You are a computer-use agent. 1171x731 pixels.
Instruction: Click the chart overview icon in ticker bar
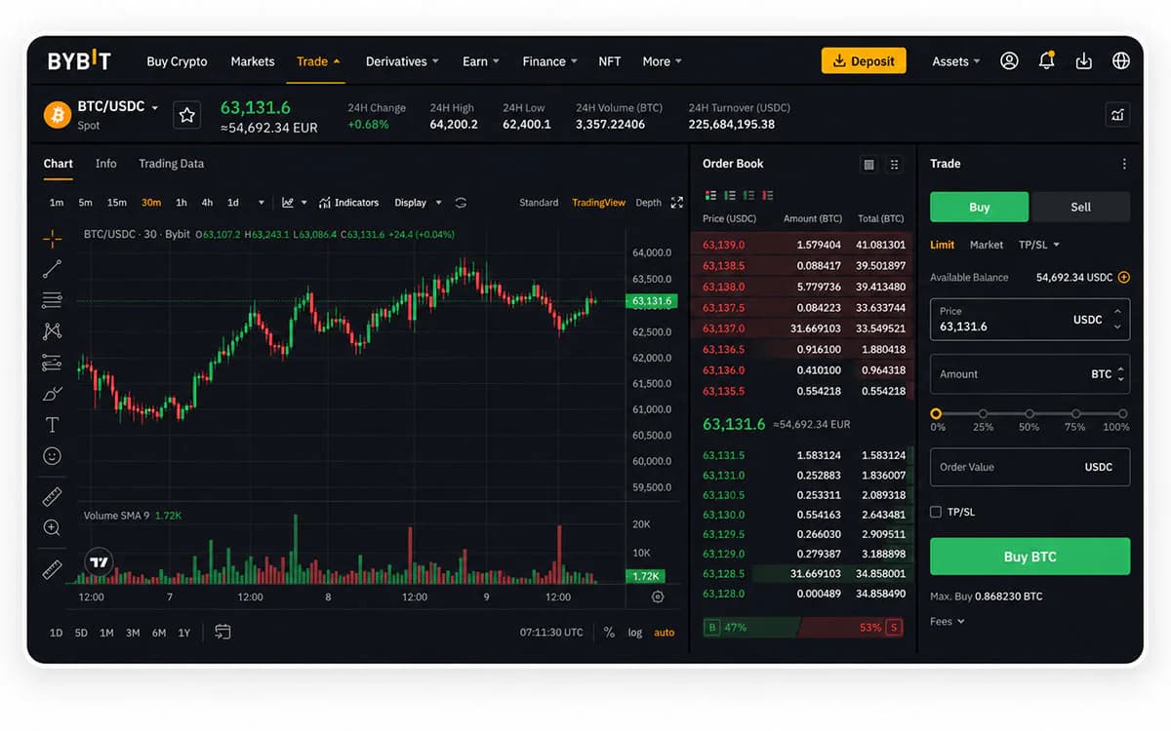coord(1117,115)
